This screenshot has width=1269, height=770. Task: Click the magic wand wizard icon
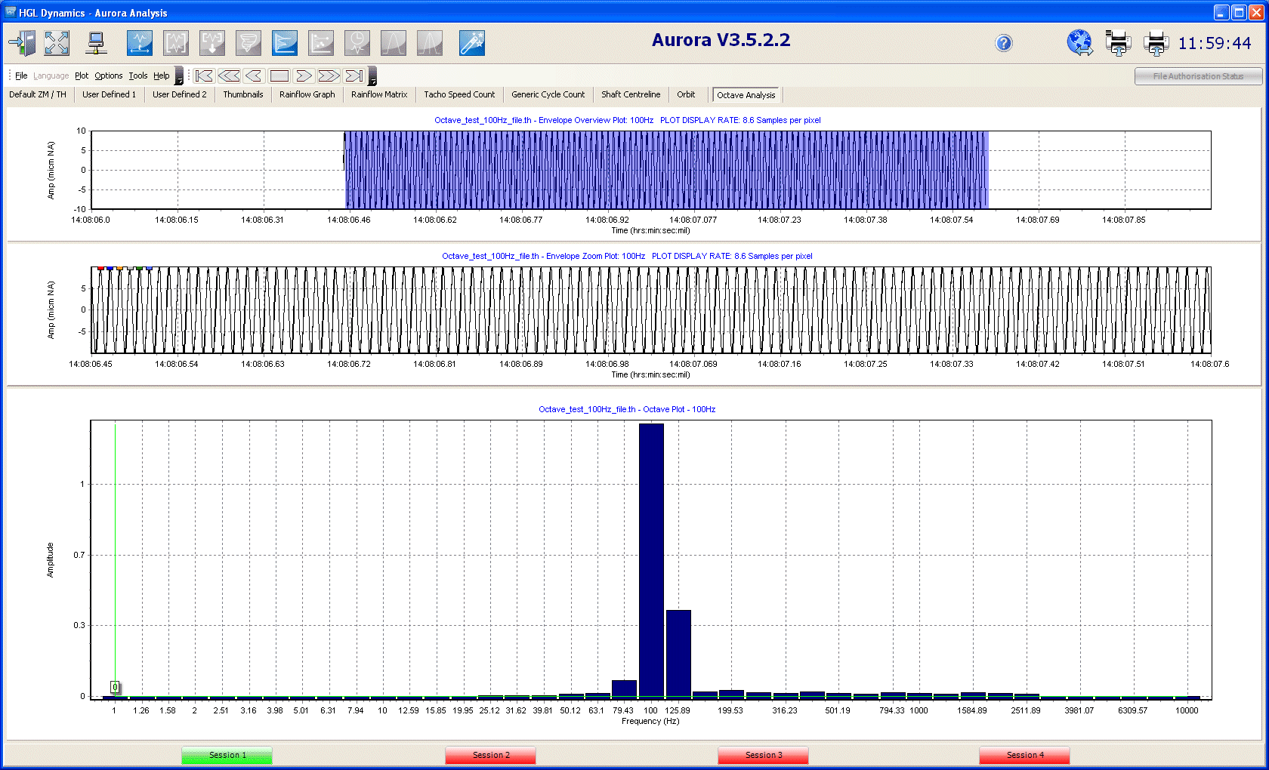coord(471,43)
